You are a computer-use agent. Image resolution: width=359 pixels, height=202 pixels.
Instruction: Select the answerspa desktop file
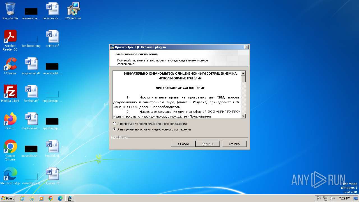[x=31, y=13]
